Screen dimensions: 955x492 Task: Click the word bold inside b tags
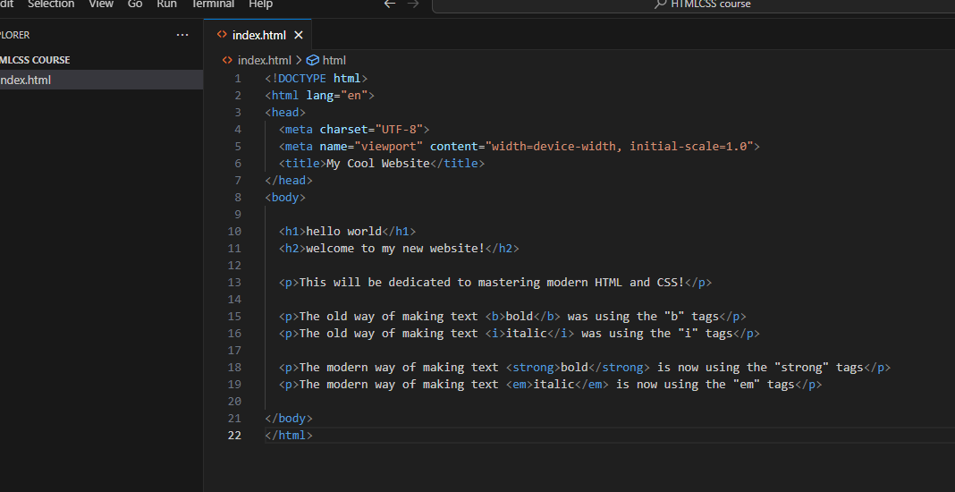pyautogui.click(x=520, y=317)
